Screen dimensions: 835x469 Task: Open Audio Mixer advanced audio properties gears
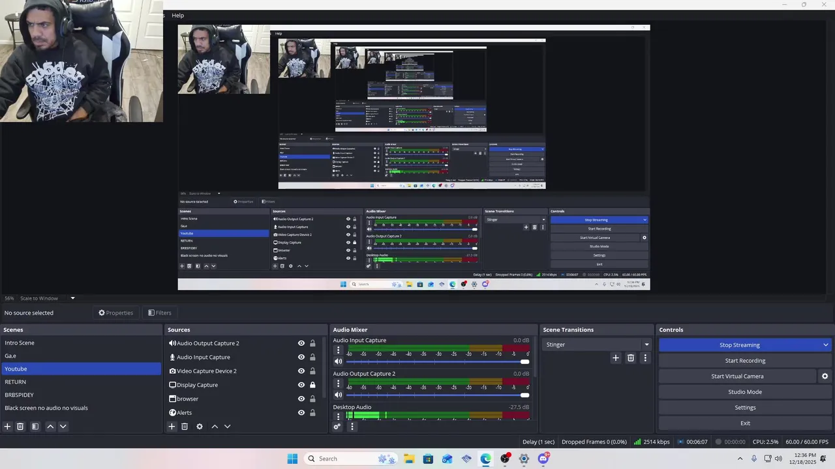[x=337, y=427]
